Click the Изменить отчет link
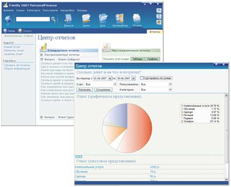The width and height of the screenshot is (231, 187). coord(14,51)
